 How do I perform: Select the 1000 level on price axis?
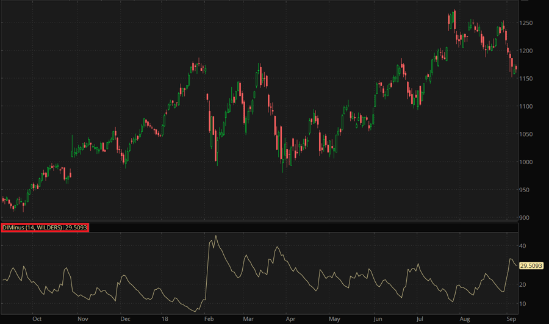[x=528, y=162]
